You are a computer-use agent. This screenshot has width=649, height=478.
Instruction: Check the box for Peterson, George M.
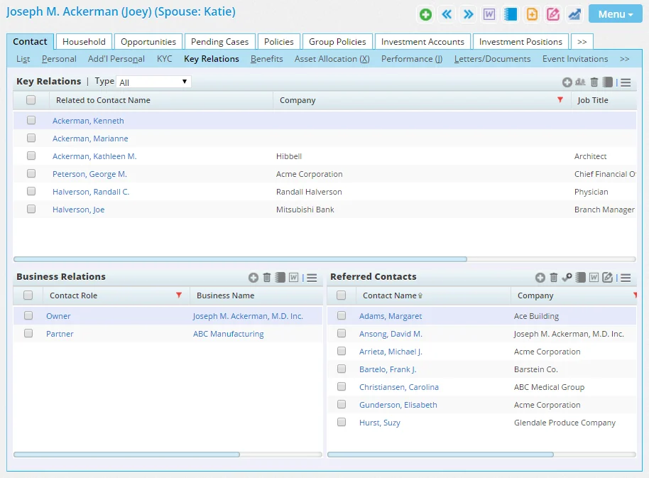tap(31, 174)
